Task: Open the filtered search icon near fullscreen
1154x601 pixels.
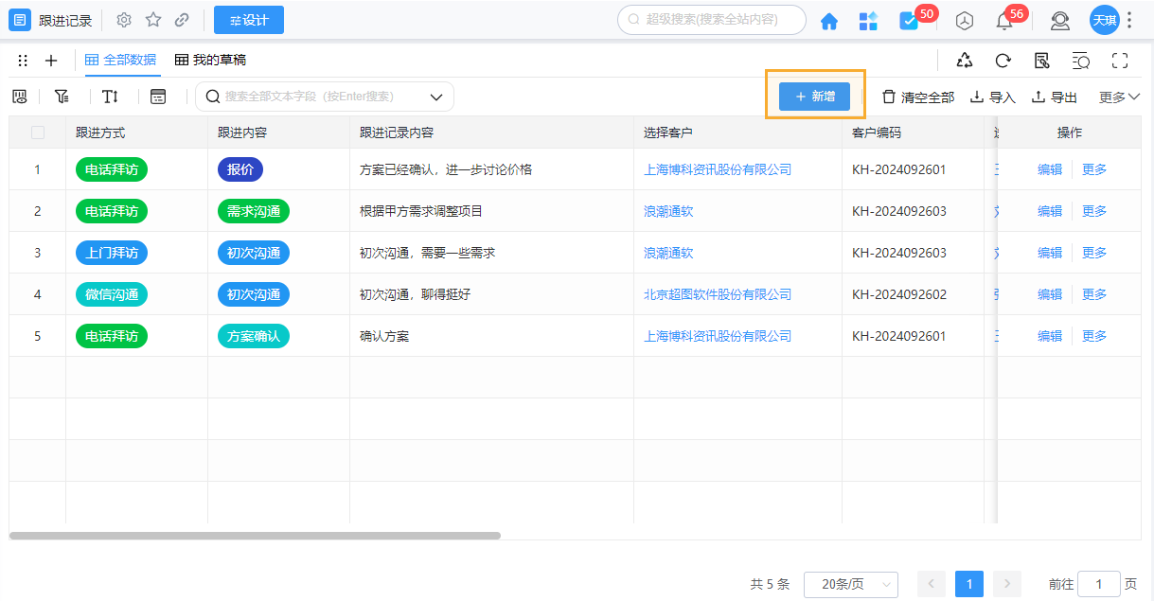Action: (x=1081, y=60)
